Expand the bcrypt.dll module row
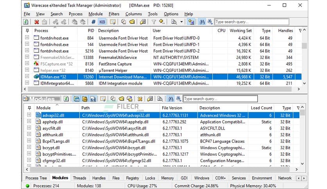The image size is (327, 189). coord(29,147)
